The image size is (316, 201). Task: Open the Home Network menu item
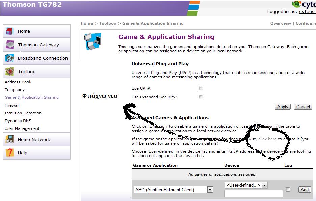[37, 139]
